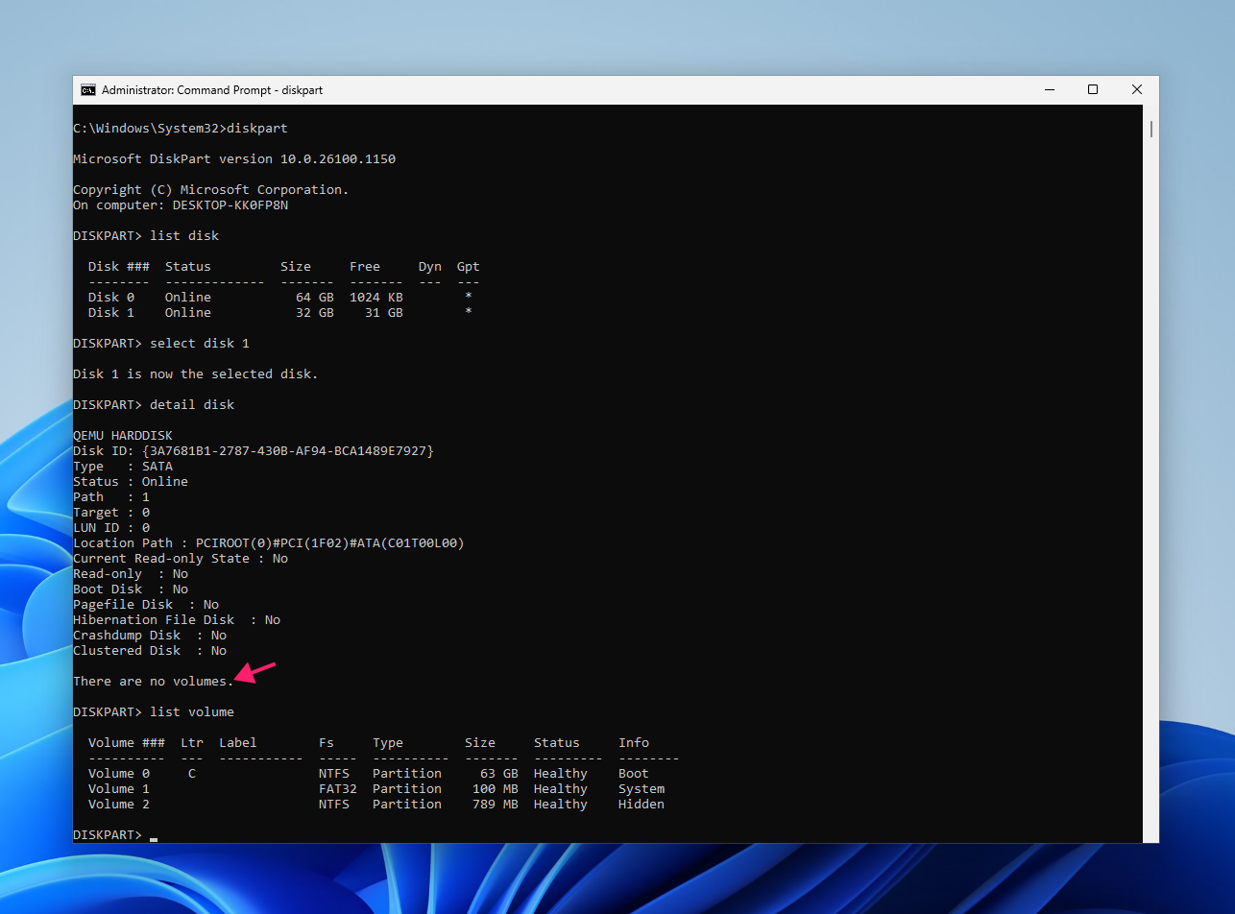The width and height of the screenshot is (1235, 914).
Task: Click the Disk ID GUID line
Action: [254, 450]
